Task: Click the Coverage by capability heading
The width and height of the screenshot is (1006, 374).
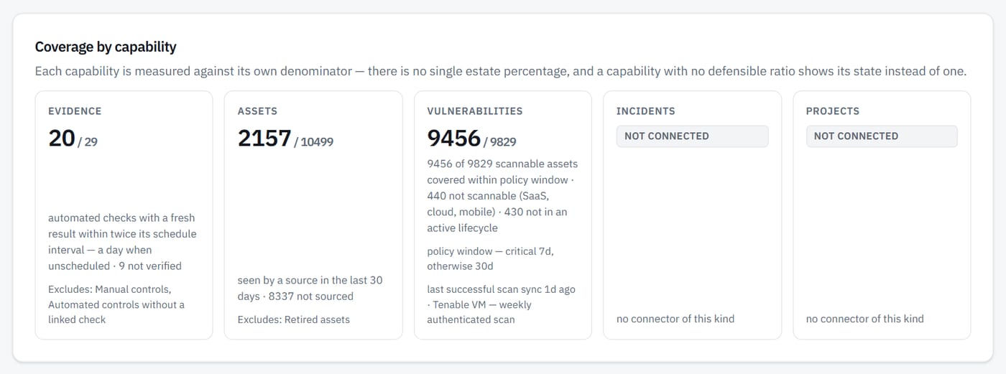Action: coord(106,47)
